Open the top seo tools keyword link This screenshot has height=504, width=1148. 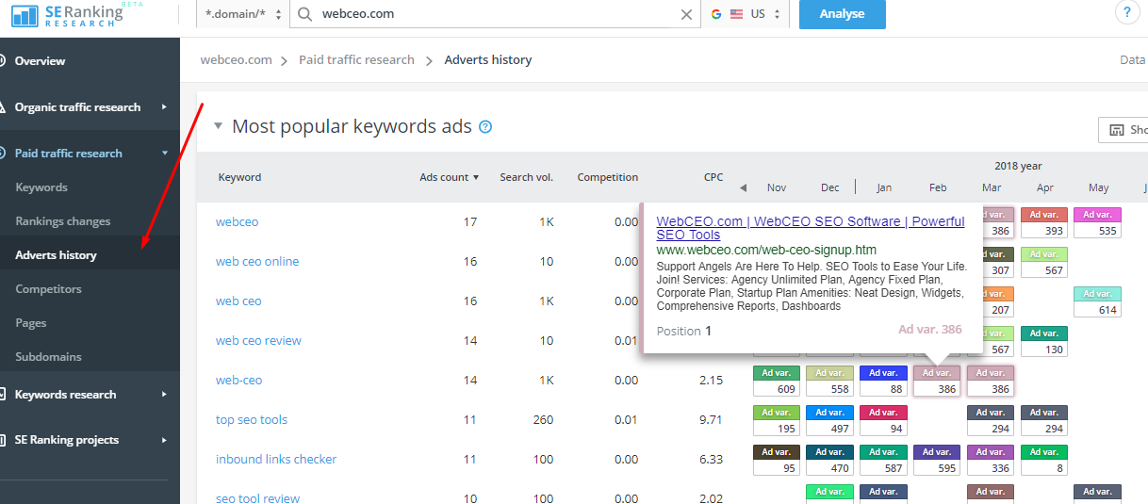point(252,420)
